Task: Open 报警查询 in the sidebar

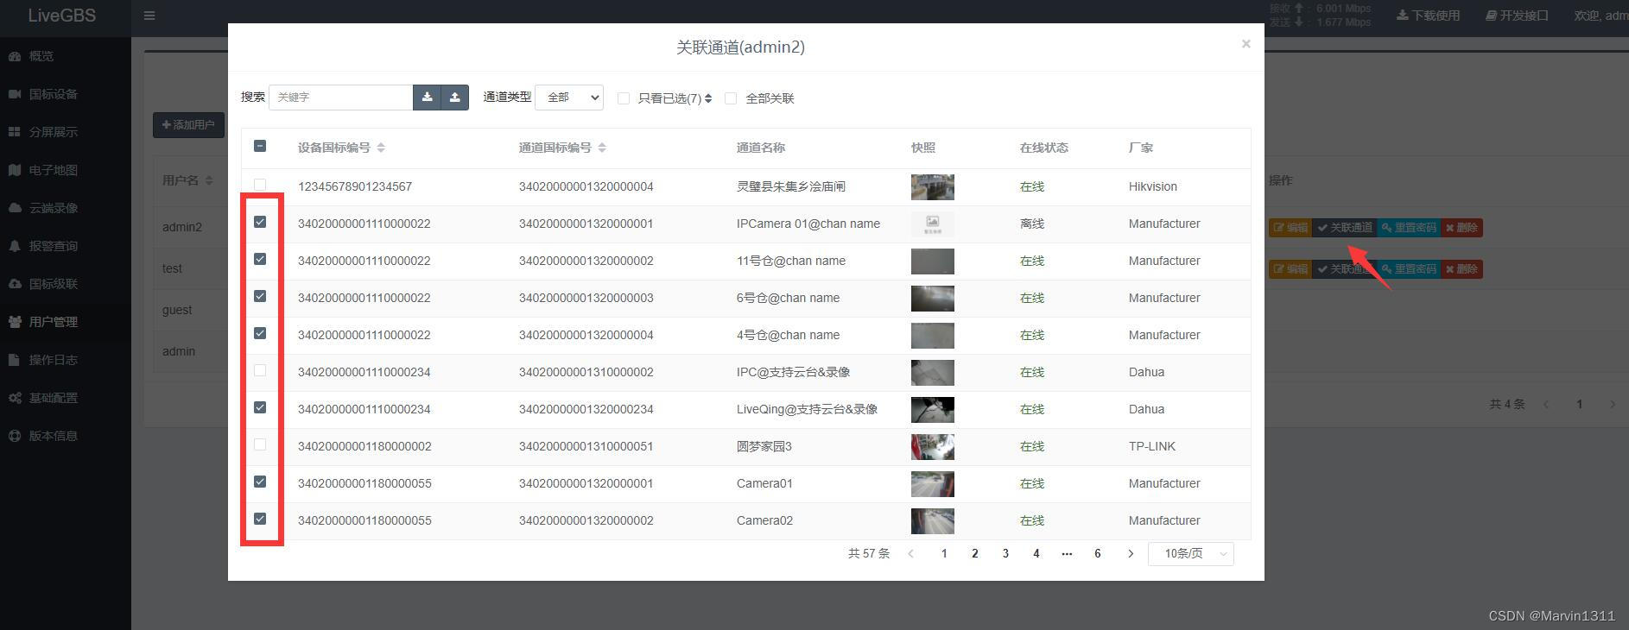Action: coord(66,246)
